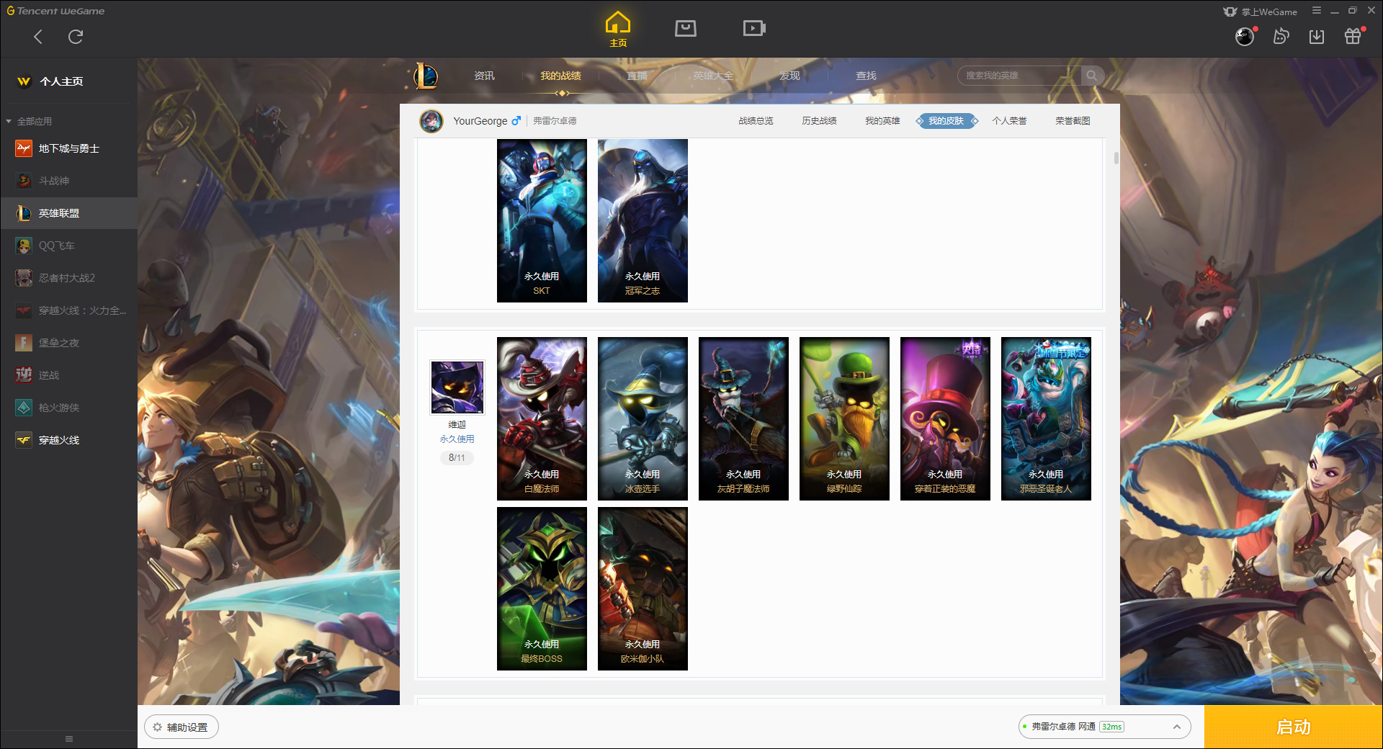Open the friends/share icon at top right

coord(1281,36)
